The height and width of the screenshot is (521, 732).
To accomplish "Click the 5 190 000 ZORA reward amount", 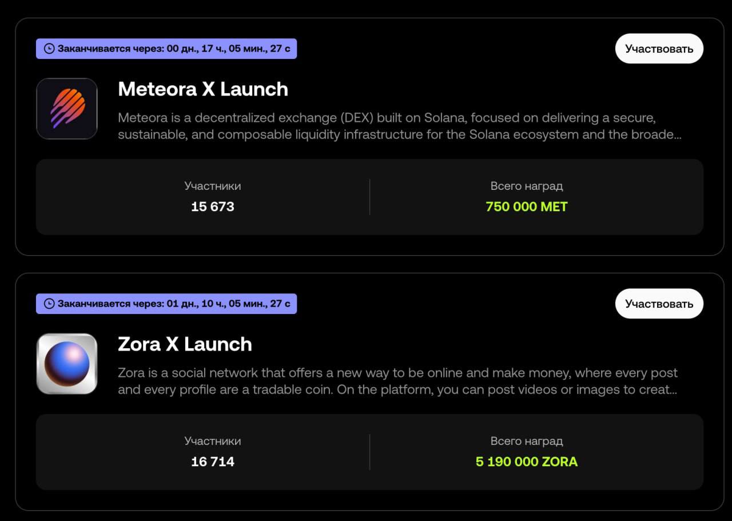I will tap(527, 462).
